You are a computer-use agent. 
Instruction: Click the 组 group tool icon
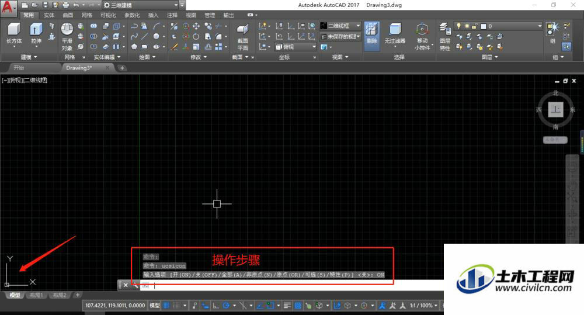pos(552,33)
